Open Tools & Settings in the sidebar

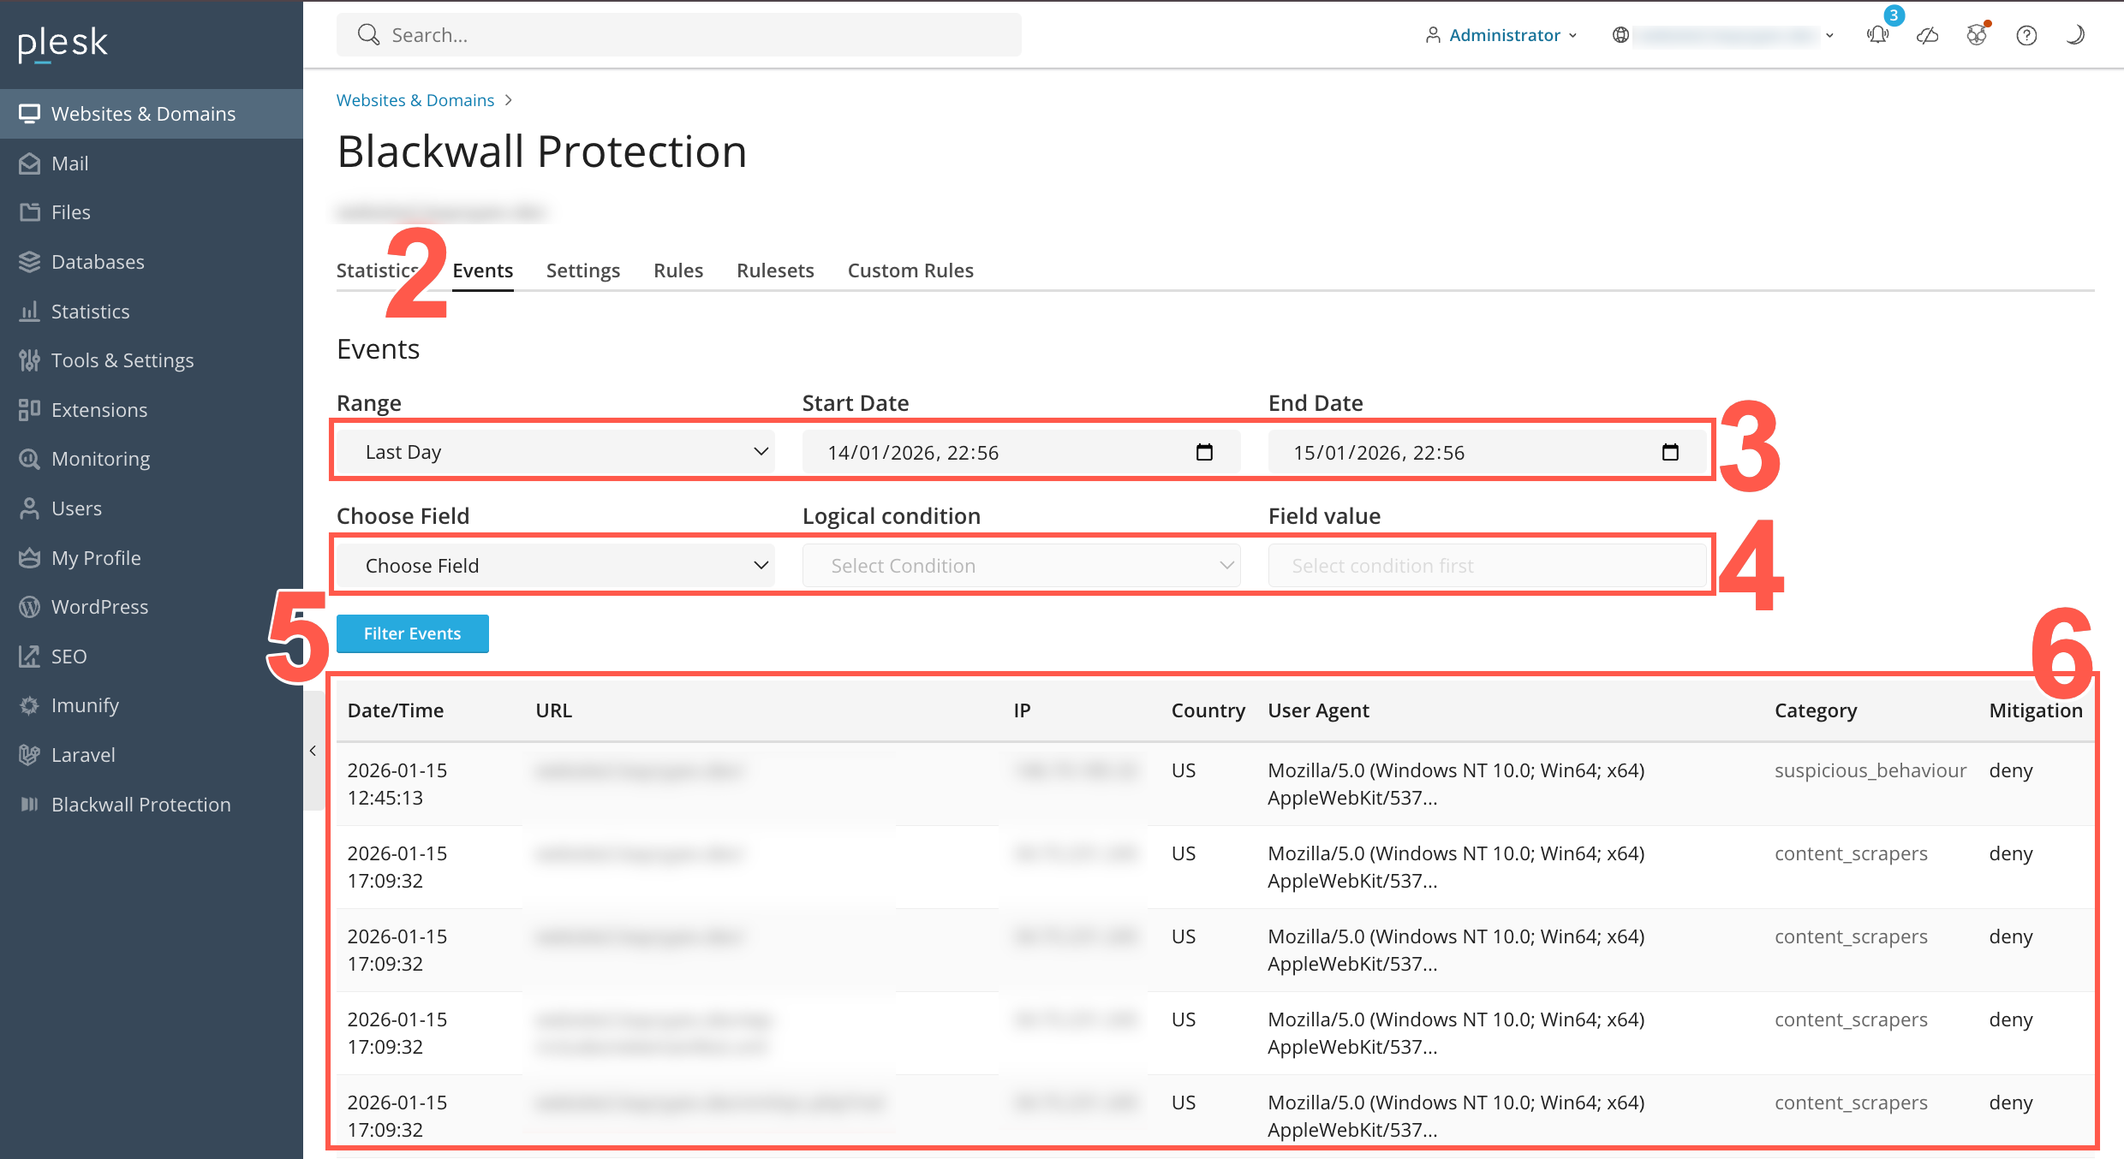(x=122, y=360)
